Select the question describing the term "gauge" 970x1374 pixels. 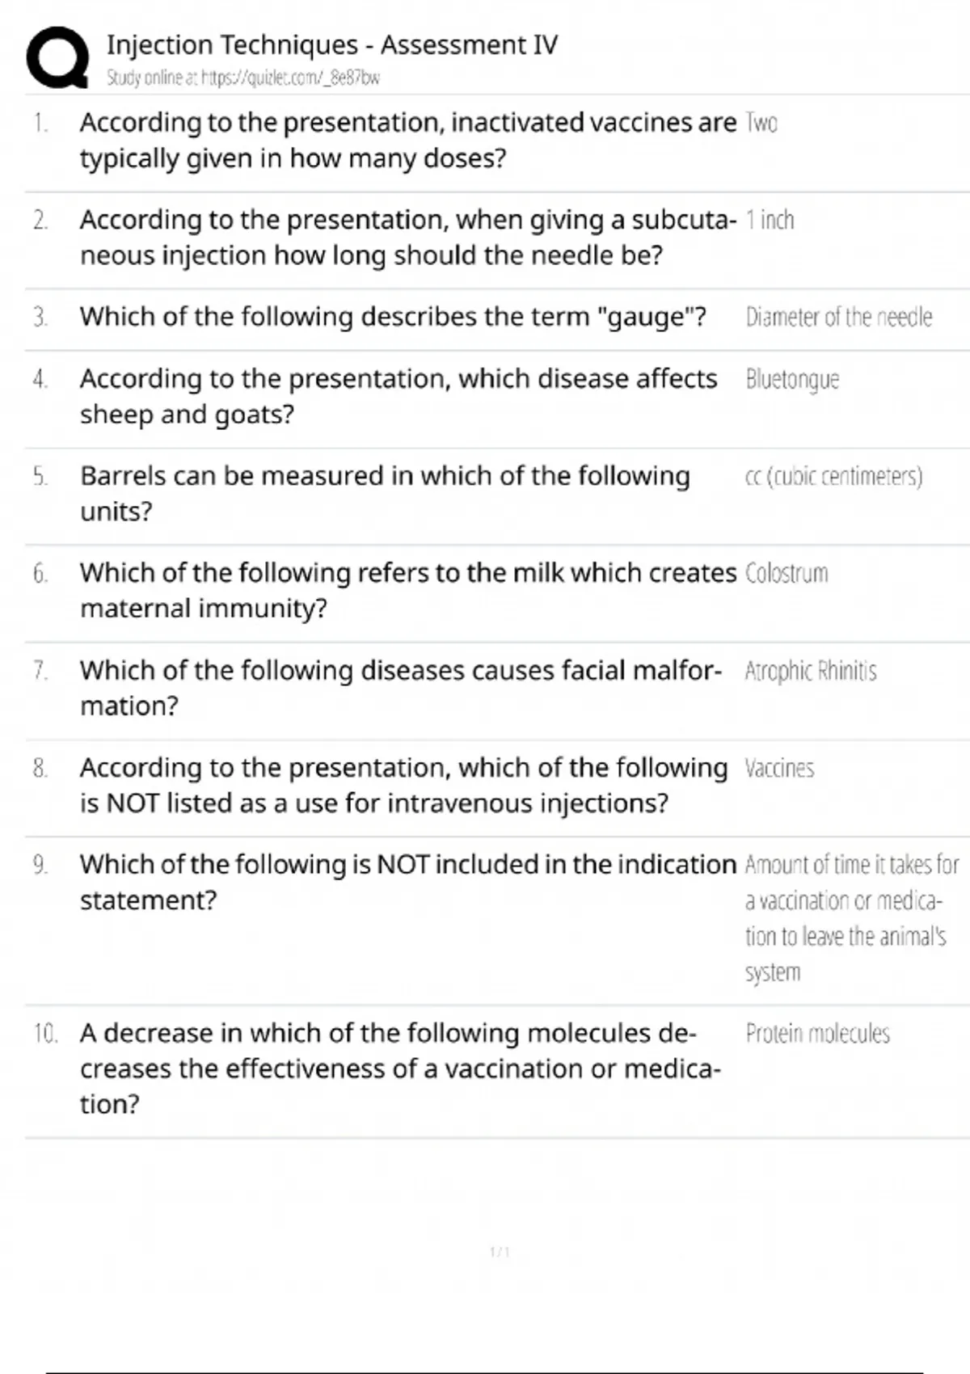point(393,317)
